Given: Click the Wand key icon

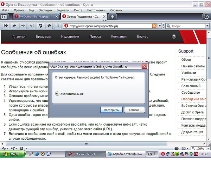Looking at the screenshot, I should pyautogui.click(x=58, y=26).
